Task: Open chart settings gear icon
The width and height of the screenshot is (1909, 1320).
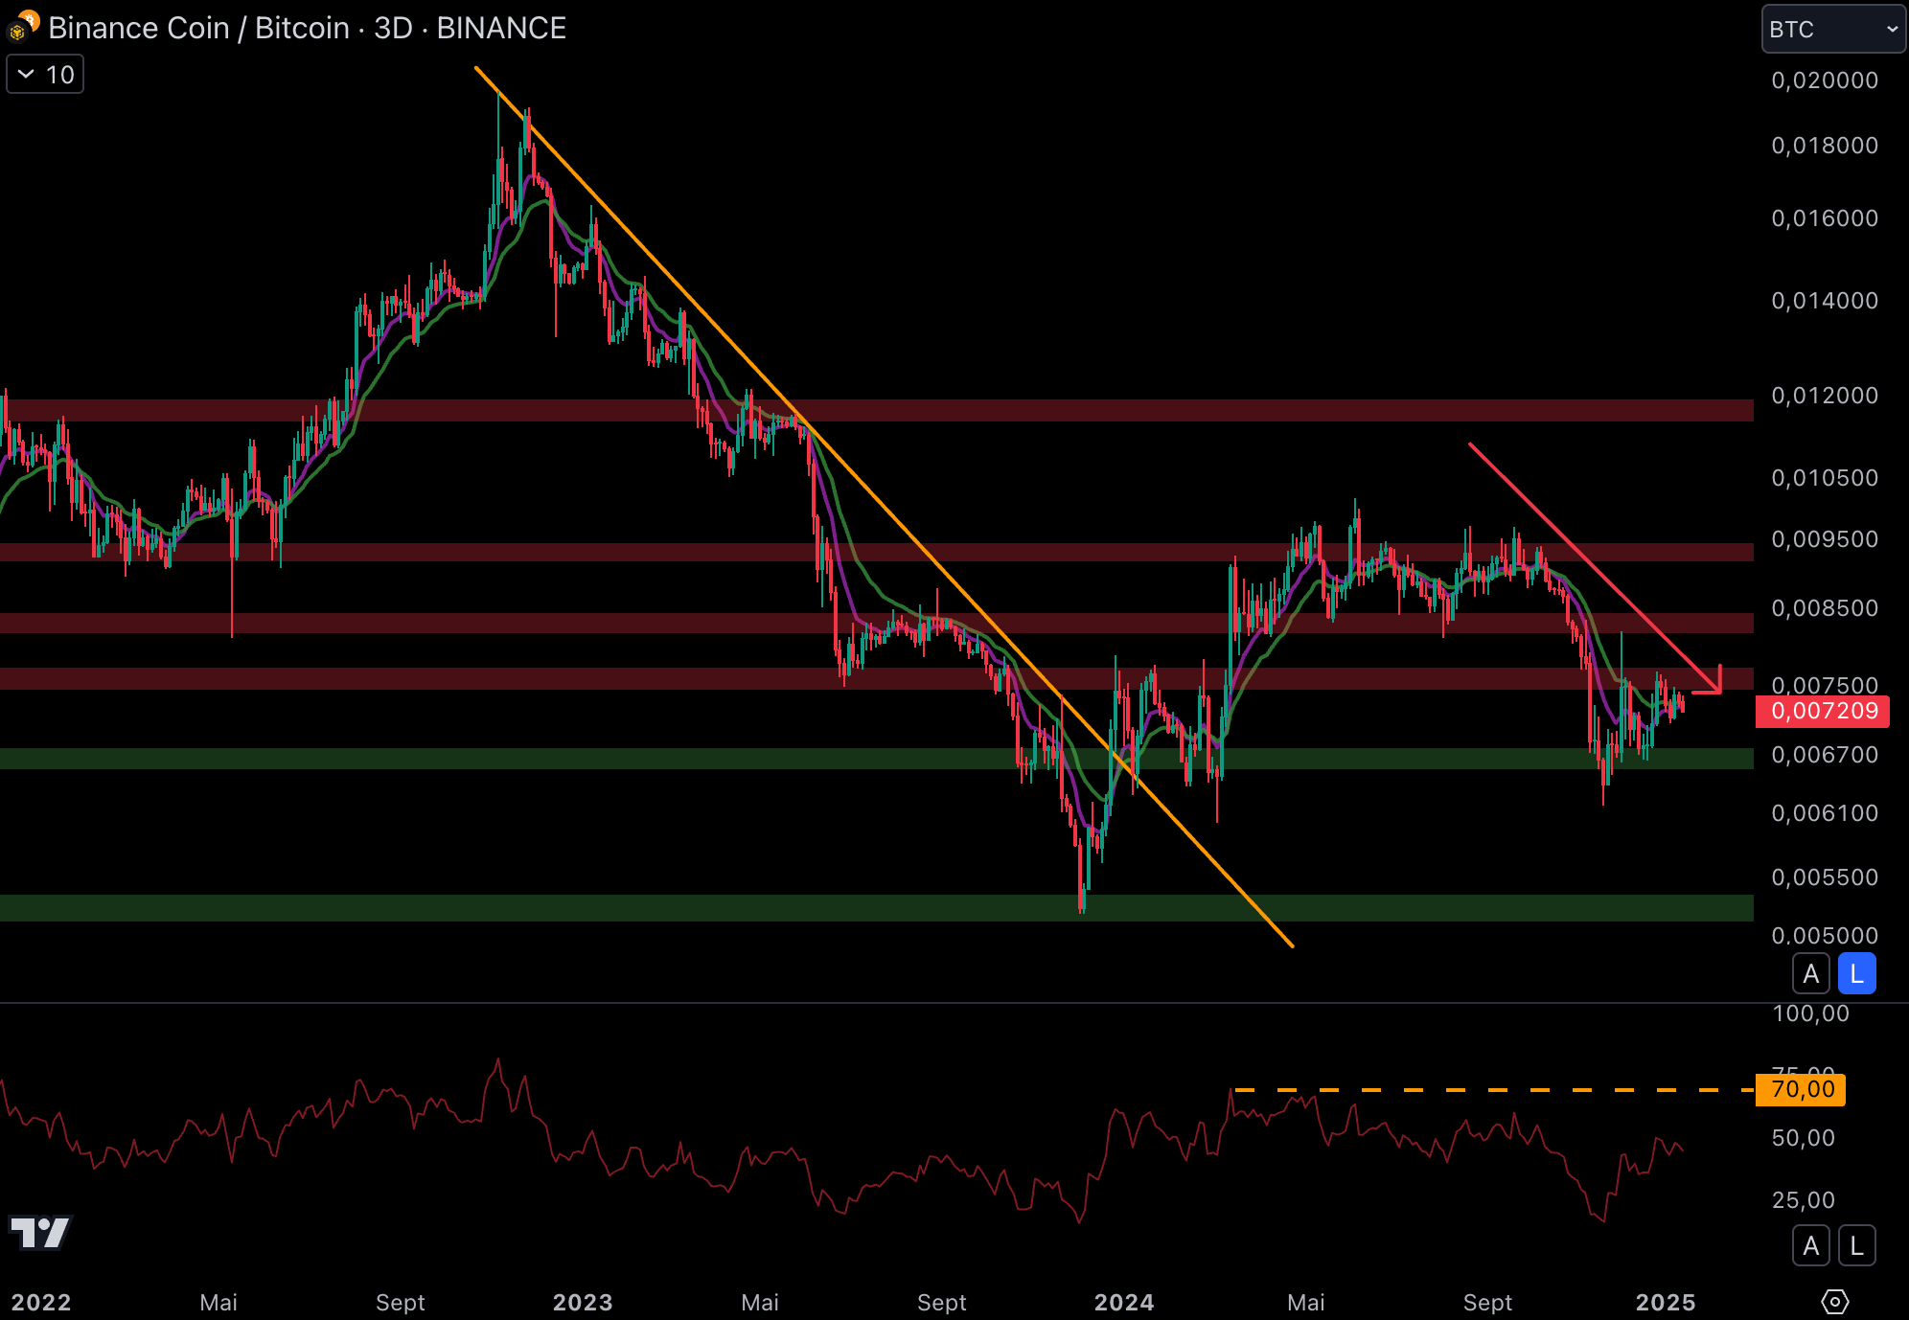Action: tap(1833, 1302)
